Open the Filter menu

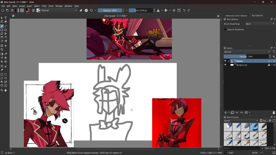click(44, 6)
